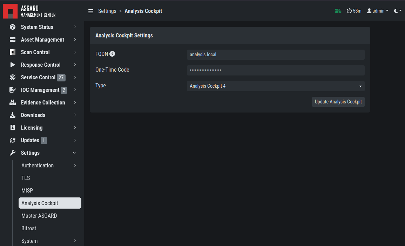Click the 58m session time text
405x246 pixels.
tap(357, 11)
